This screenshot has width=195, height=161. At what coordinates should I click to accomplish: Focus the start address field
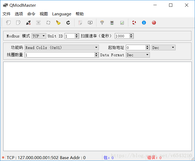136,48
